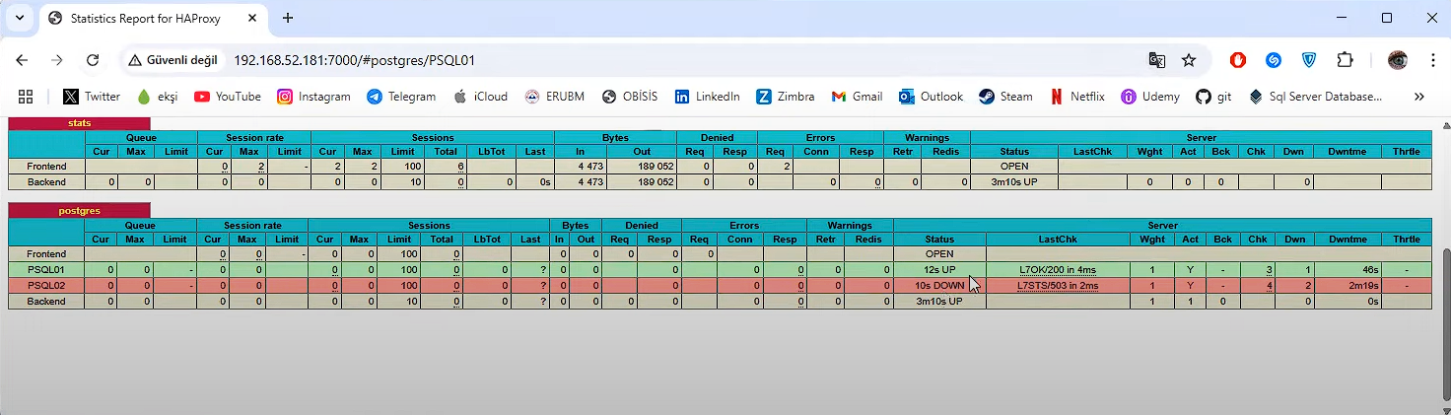Screen dimensions: 1451x415
Task: Open the YouTube bookmark
Action: click(228, 97)
